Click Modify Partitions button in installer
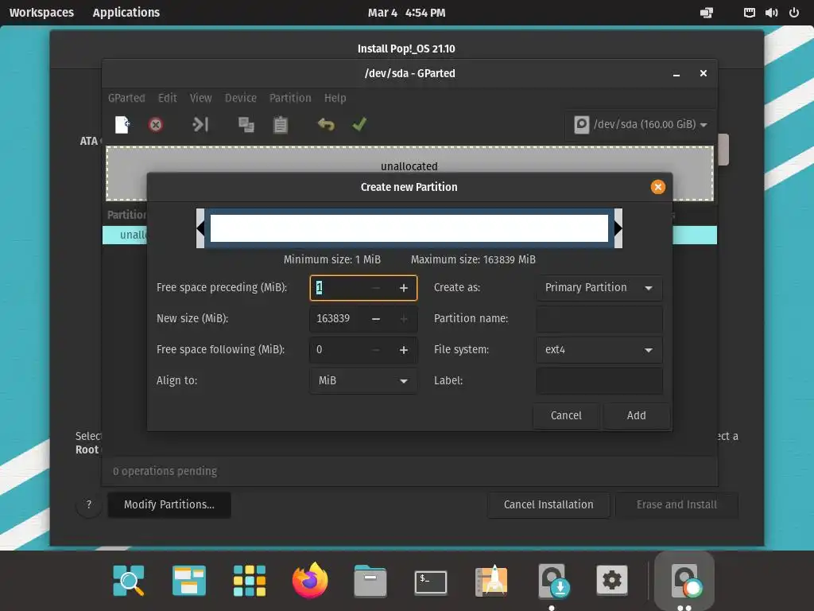This screenshot has width=814, height=611. pyautogui.click(x=169, y=505)
